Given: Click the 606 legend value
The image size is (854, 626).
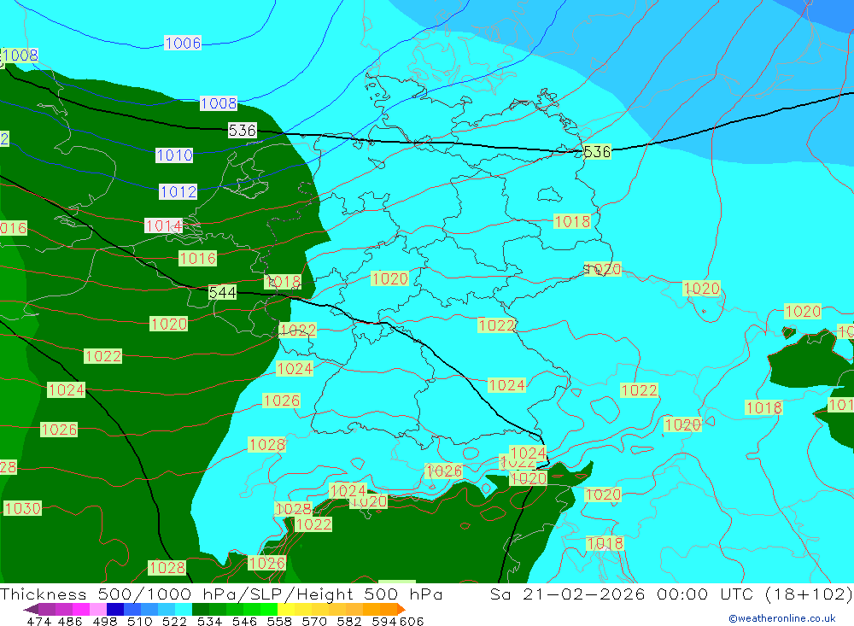Looking at the screenshot, I should click(412, 621).
